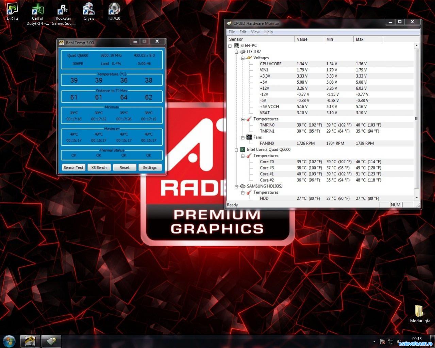Click thermometer icon under Intel Core 2 Quad
This screenshot has height=348, width=435.
pyautogui.click(x=249, y=156)
